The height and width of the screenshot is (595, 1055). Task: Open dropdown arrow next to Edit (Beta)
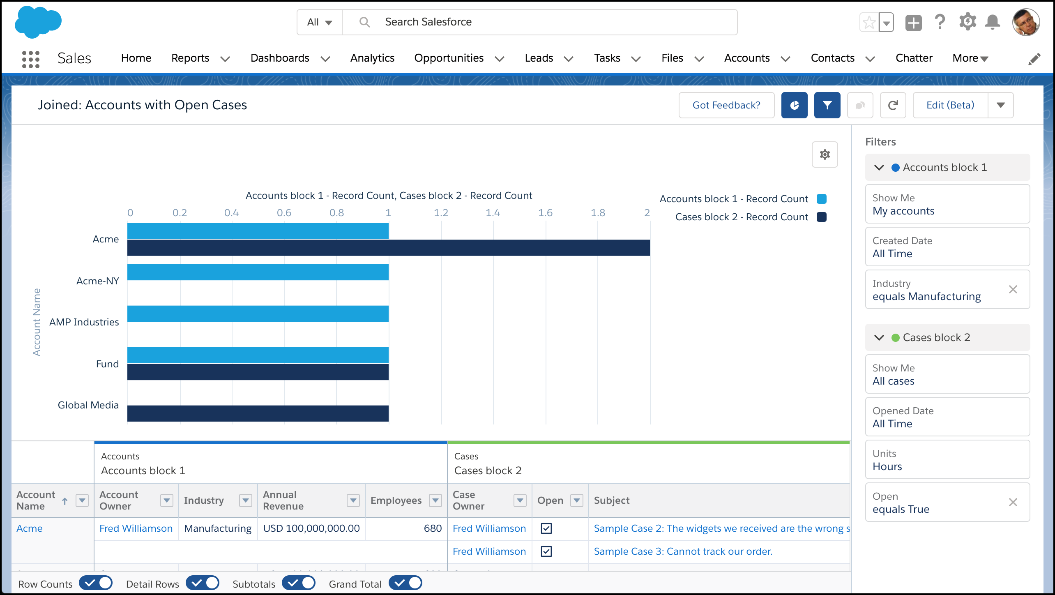pos(1000,105)
